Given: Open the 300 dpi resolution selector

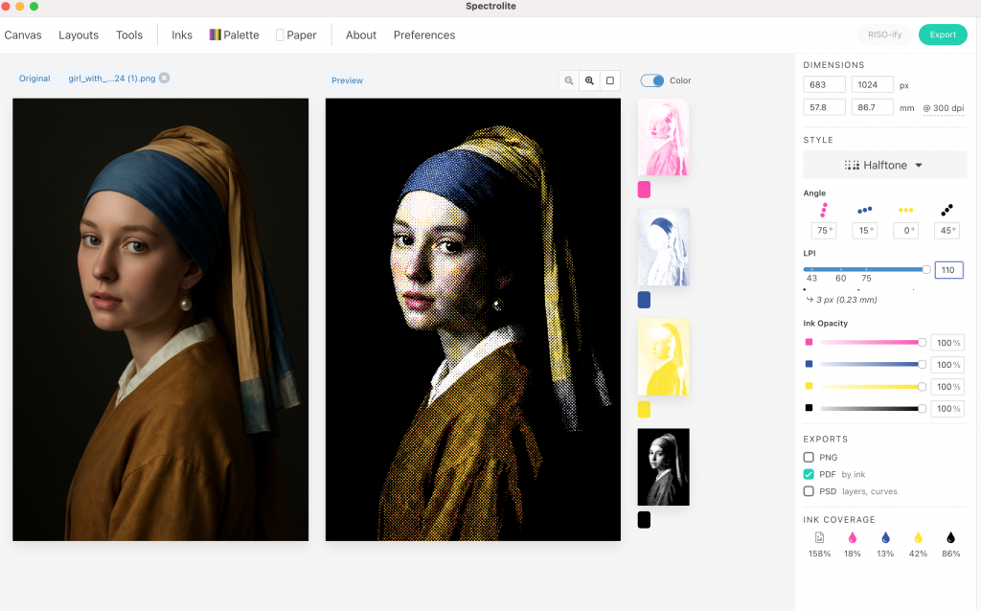Looking at the screenshot, I should [943, 108].
